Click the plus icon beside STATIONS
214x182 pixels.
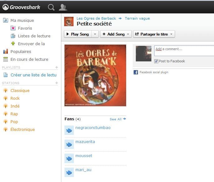tap(57, 83)
